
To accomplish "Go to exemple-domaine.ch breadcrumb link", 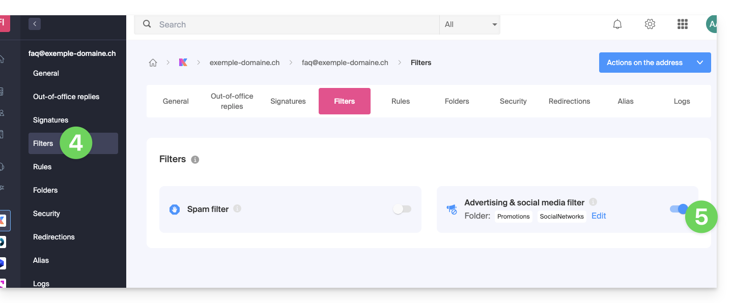I will coord(244,63).
